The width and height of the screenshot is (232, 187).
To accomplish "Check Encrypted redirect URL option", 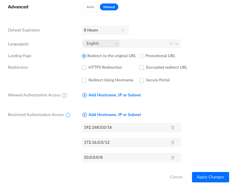I will click(142, 68).
